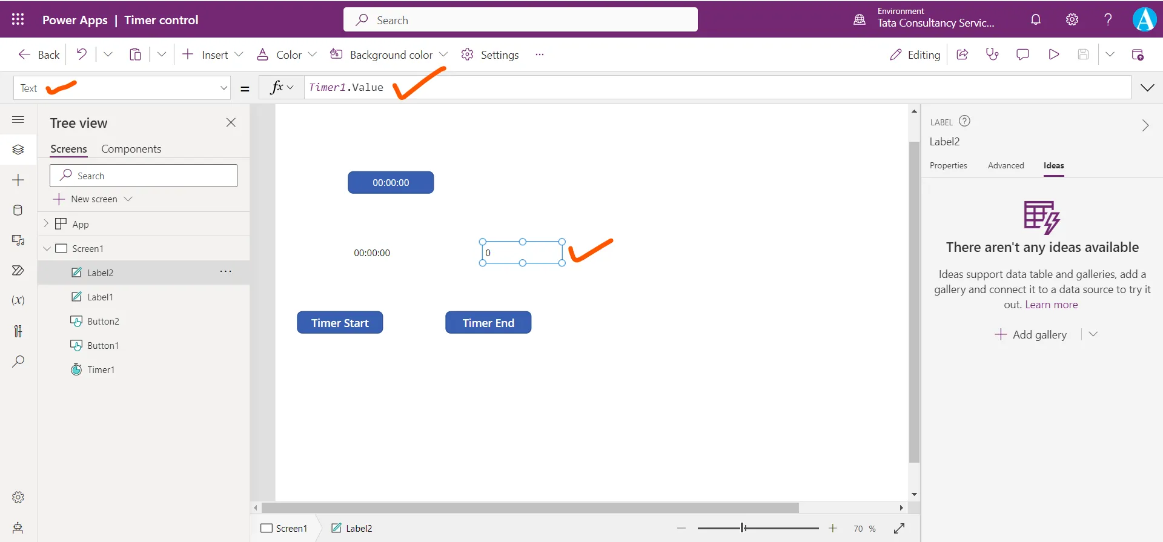Click the Paste clipboard icon
The height and width of the screenshot is (542, 1163).
[135, 55]
